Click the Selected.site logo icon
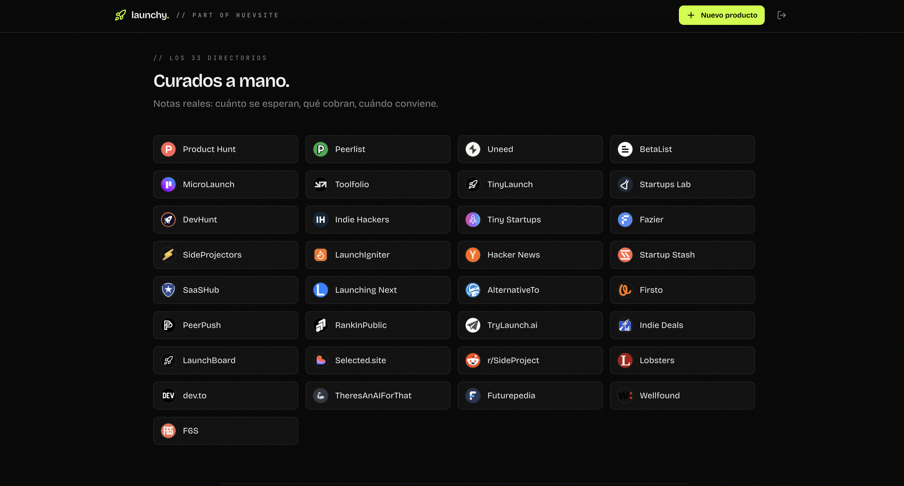 pos(321,360)
